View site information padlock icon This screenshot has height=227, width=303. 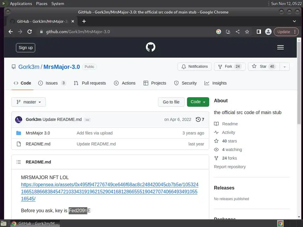click(41, 32)
